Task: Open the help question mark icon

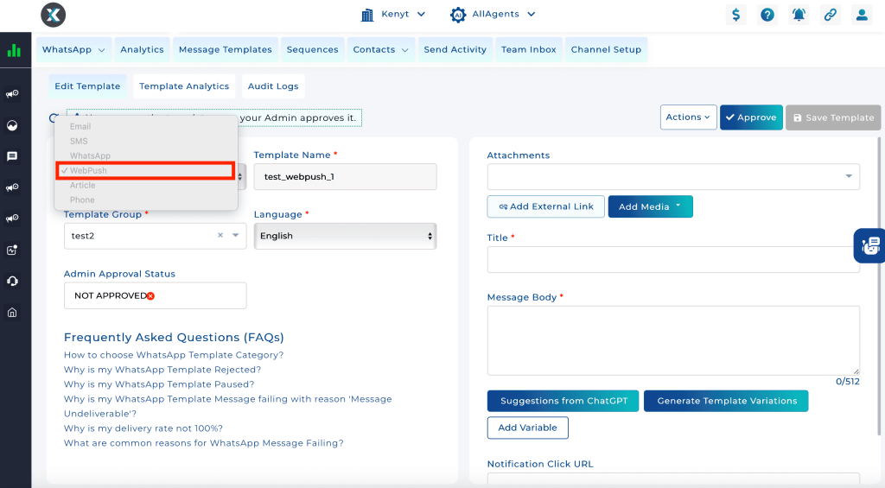Action: coord(767,15)
